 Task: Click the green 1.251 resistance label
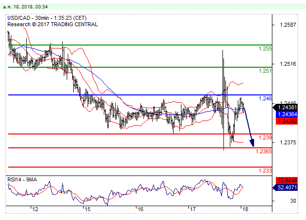265,71
